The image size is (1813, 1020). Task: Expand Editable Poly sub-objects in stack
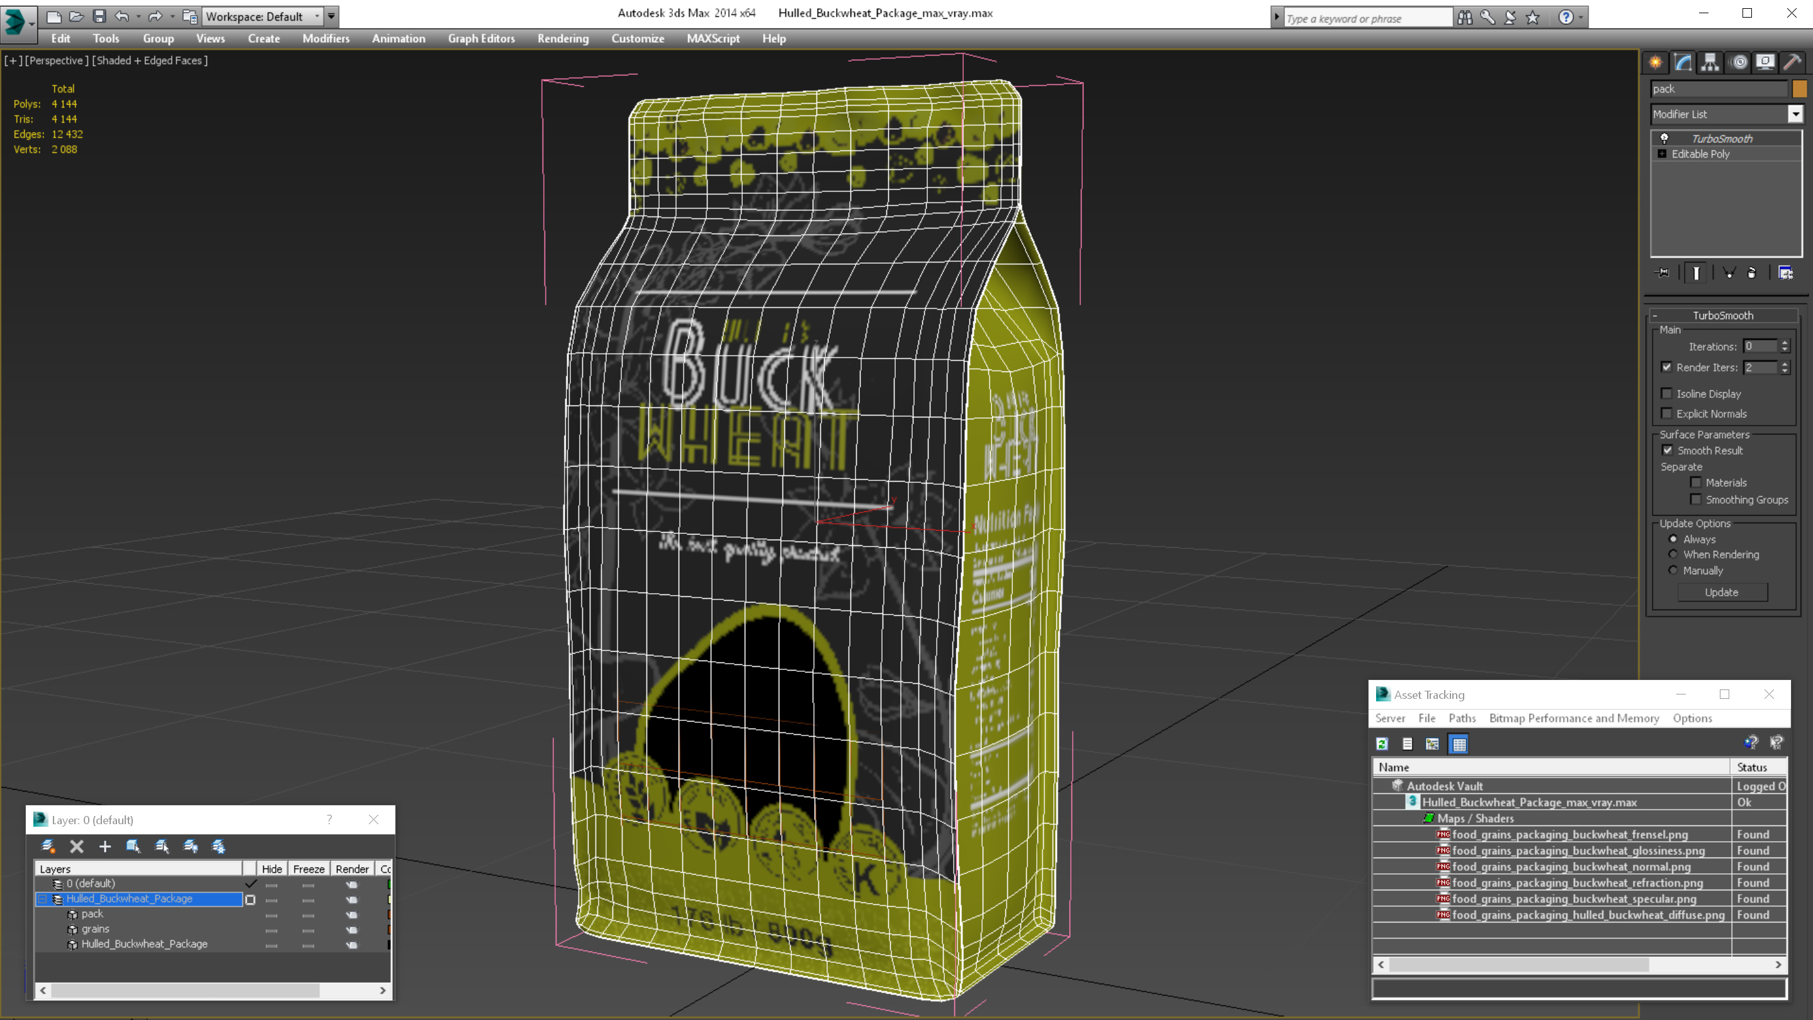1663,154
